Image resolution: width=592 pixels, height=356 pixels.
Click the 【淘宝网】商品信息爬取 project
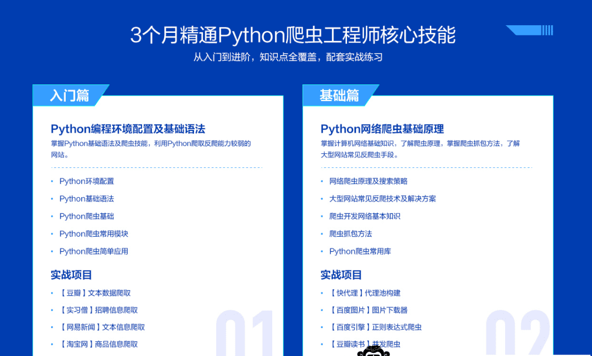(98, 344)
